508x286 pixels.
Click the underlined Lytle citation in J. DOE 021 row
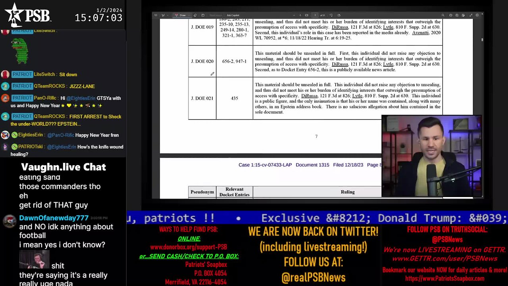[357, 96]
